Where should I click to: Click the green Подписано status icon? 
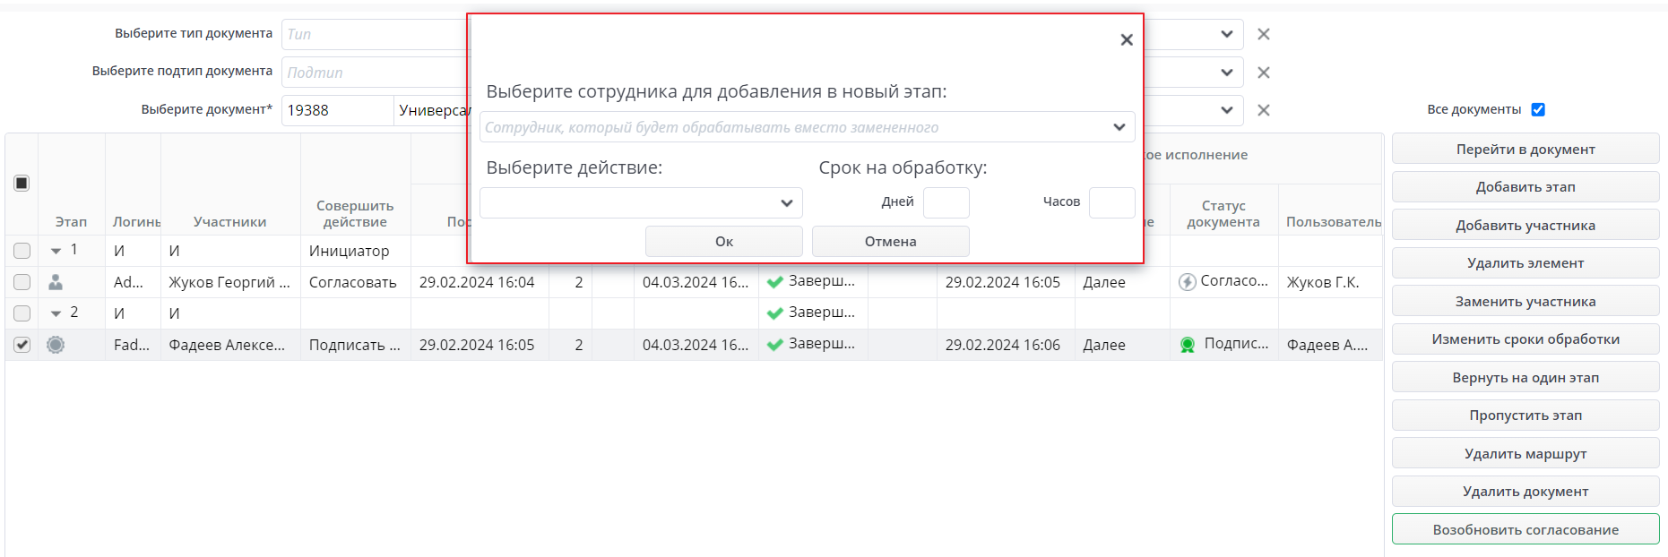(1188, 345)
